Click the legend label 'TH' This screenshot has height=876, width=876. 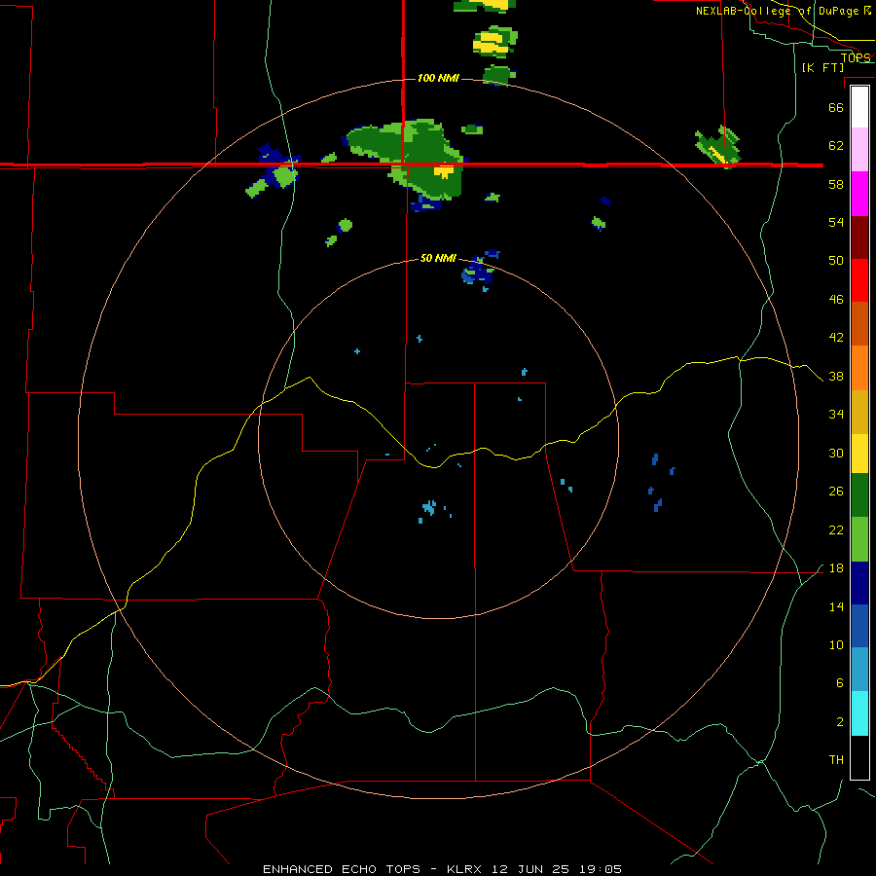[836, 760]
